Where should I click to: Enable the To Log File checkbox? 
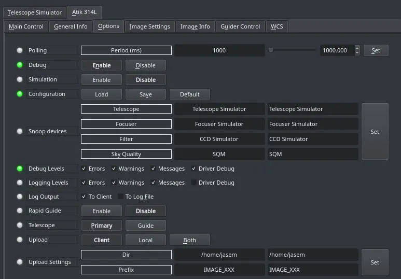120,197
